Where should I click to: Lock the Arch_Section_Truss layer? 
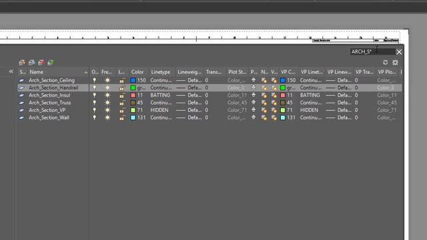click(122, 103)
